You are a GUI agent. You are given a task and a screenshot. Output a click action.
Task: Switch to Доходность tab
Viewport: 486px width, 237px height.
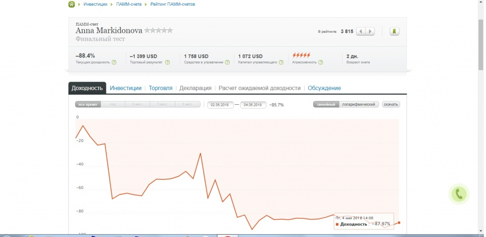[87, 88]
